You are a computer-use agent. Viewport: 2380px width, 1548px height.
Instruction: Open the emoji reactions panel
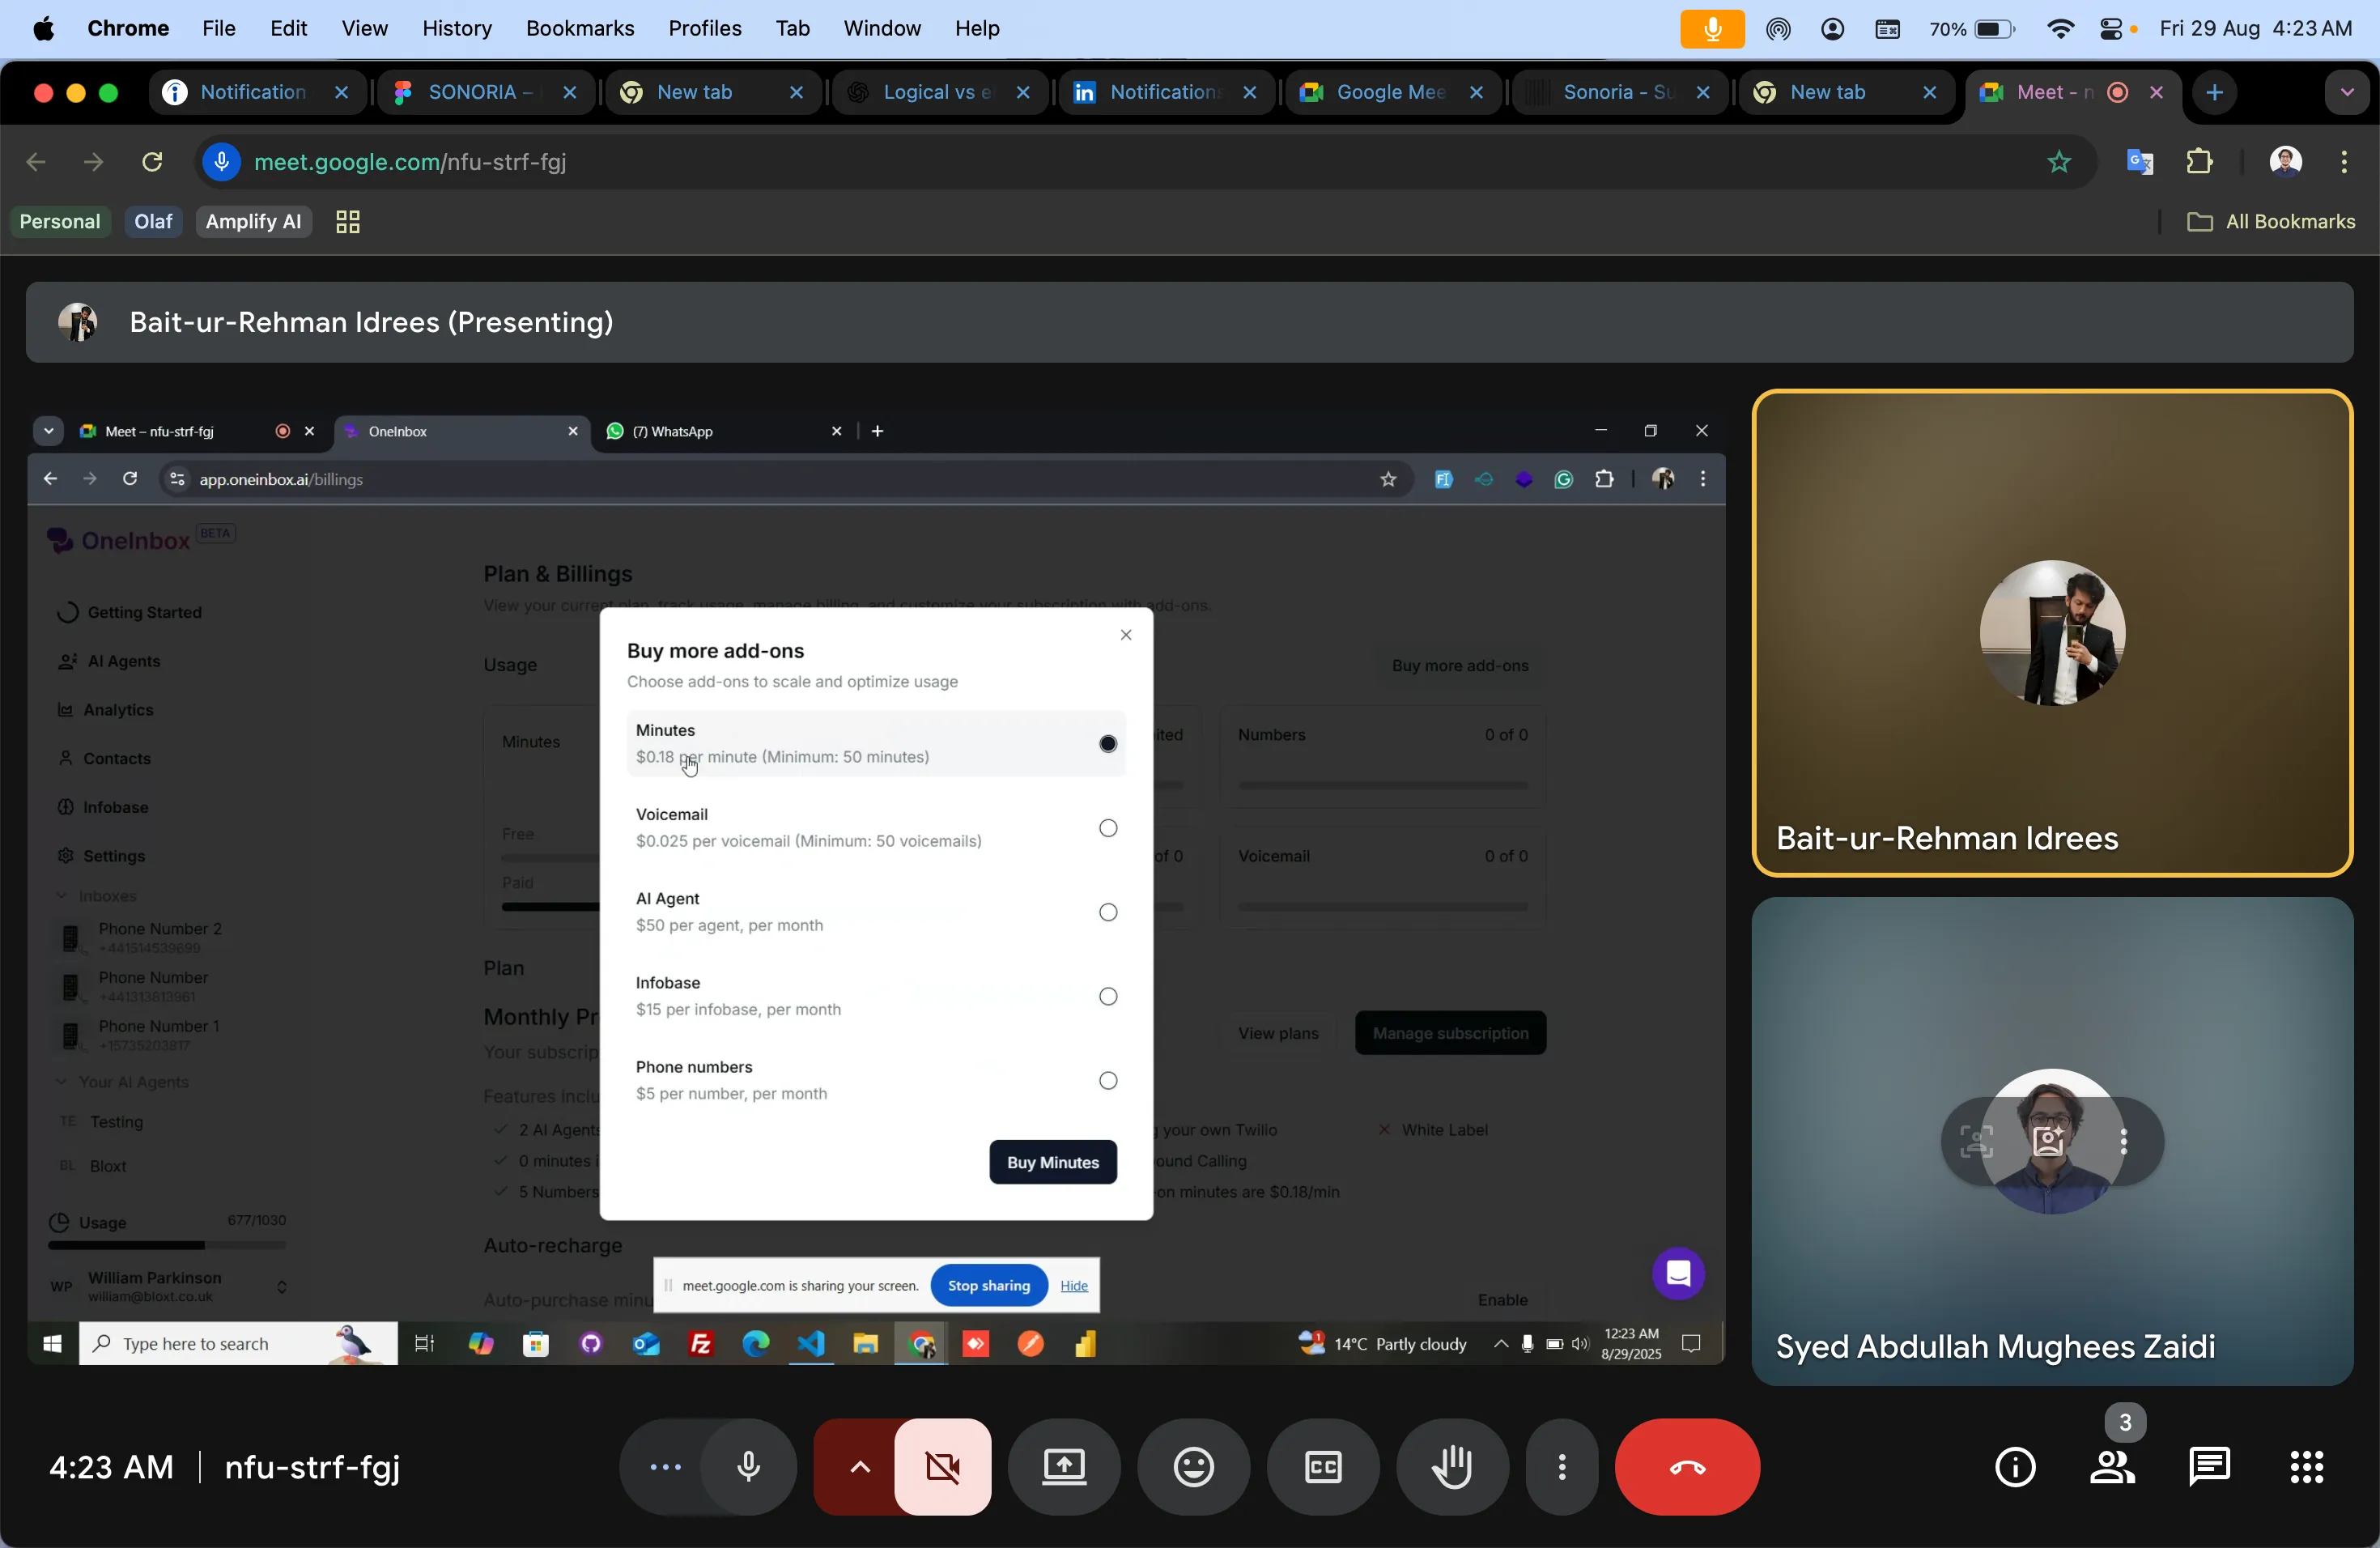1193,1468
